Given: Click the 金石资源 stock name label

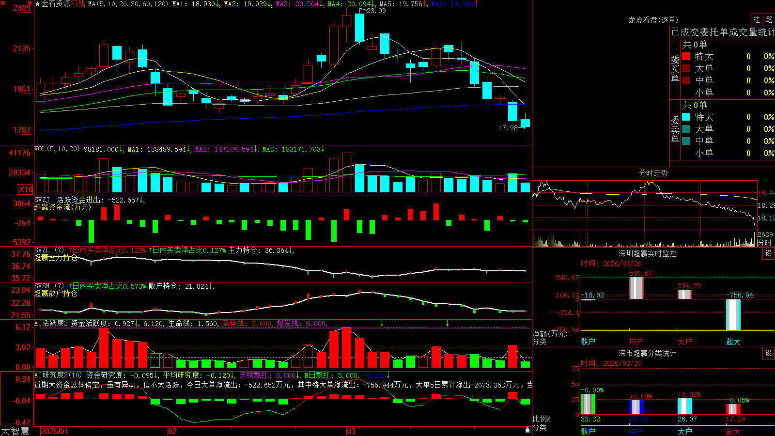Looking at the screenshot, I should 56,4.
